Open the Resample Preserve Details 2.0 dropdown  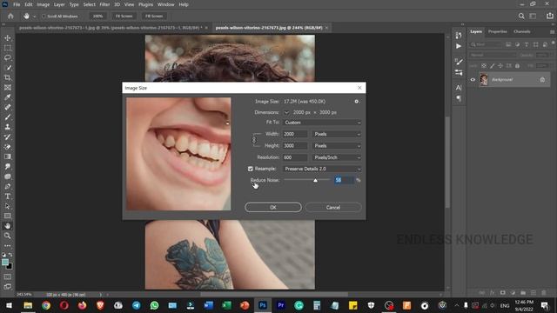coord(322,169)
